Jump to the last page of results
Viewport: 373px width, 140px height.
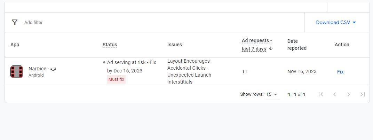363,94
